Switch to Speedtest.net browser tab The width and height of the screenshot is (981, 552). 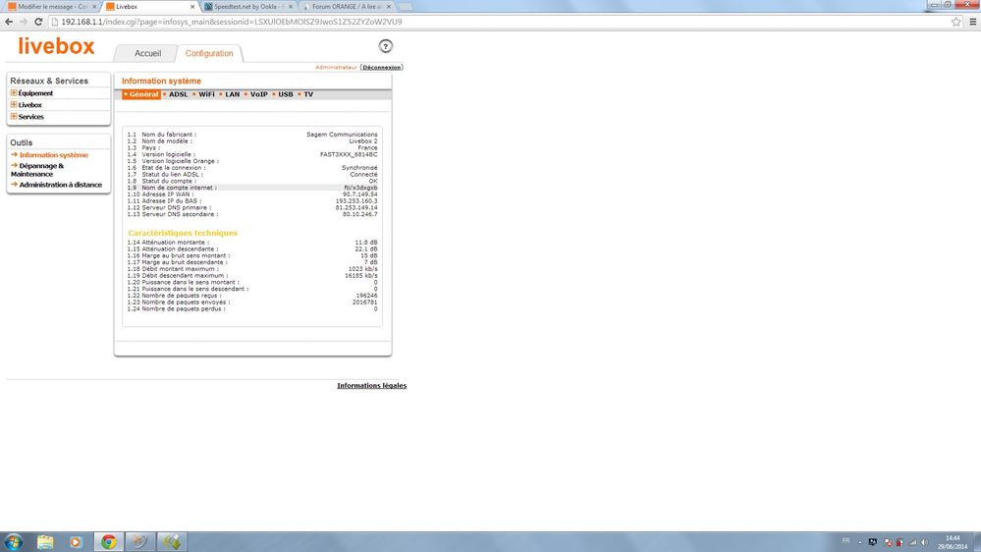[247, 6]
